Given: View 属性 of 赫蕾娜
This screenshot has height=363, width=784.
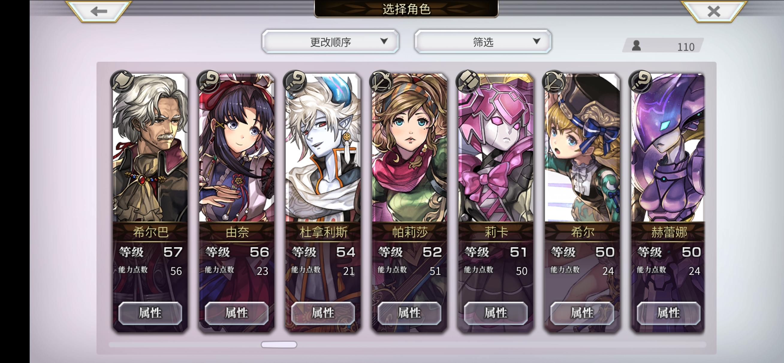Looking at the screenshot, I should [668, 313].
